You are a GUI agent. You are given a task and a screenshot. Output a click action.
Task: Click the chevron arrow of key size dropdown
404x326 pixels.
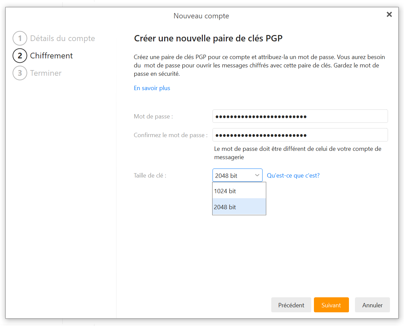click(x=257, y=175)
